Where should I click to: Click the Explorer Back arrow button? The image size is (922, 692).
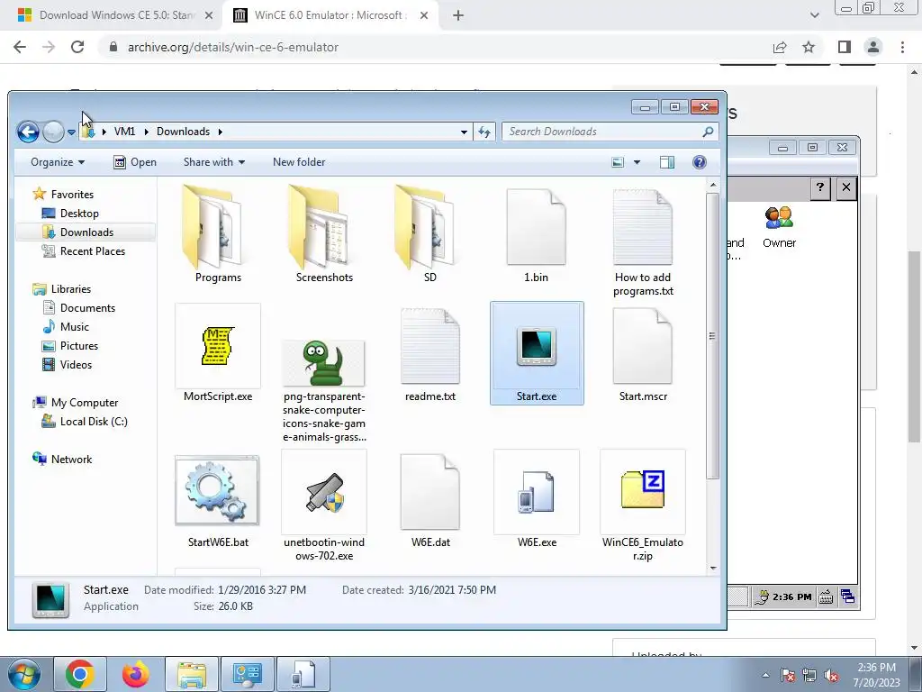click(x=28, y=132)
